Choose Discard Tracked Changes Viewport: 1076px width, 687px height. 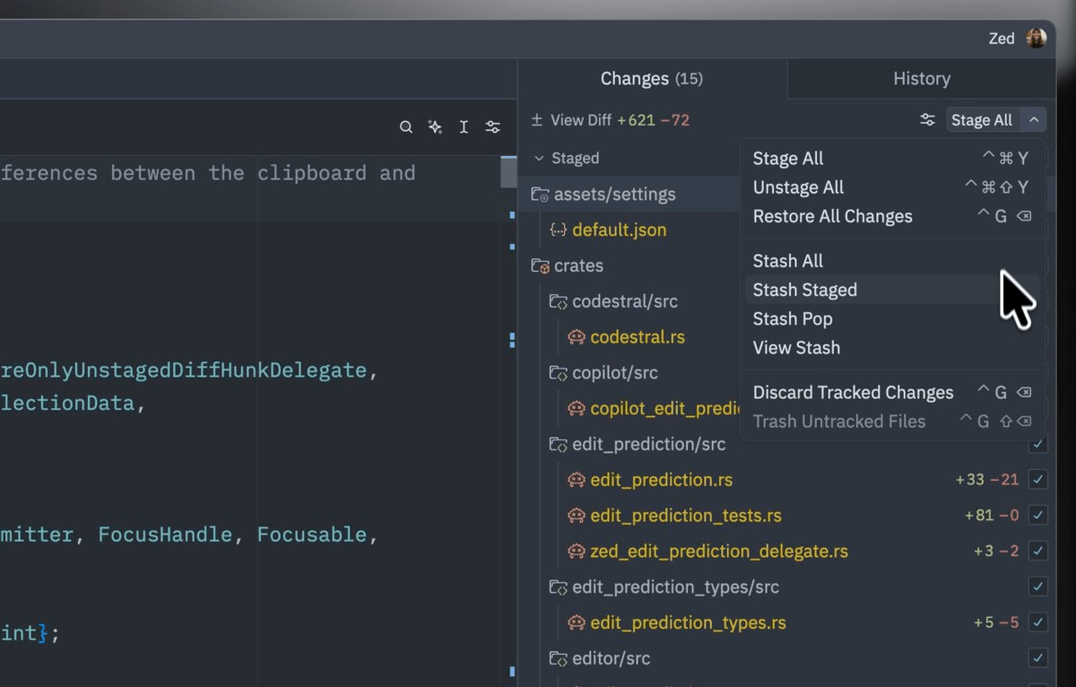point(893,392)
